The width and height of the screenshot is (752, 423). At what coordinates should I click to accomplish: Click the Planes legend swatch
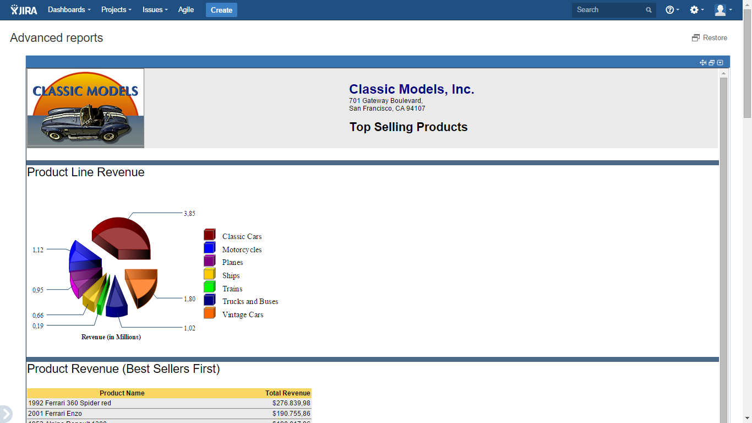210,261
